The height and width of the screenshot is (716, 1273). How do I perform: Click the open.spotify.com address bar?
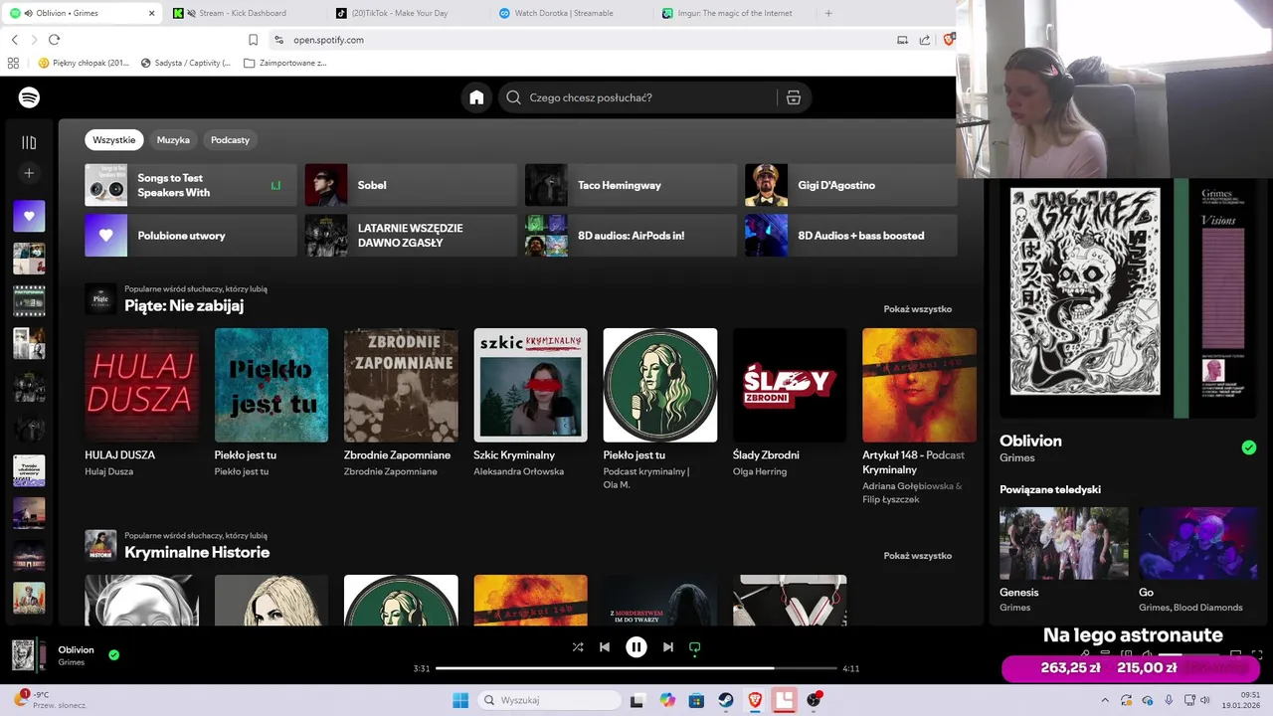point(577,40)
